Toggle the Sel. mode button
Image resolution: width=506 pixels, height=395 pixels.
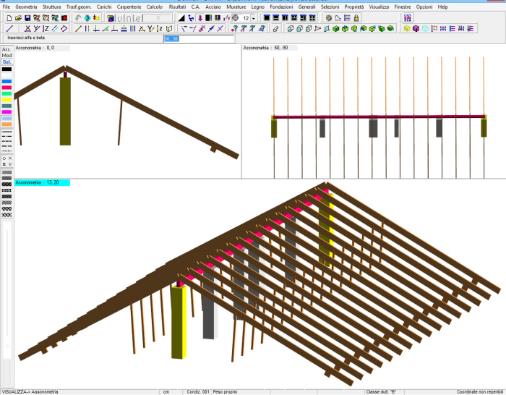[x=7, y=62]
